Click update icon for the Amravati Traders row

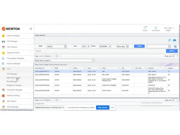click(x=169, y=85)
